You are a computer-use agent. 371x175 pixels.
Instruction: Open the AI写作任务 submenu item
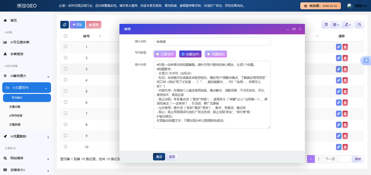coord(16,116)
